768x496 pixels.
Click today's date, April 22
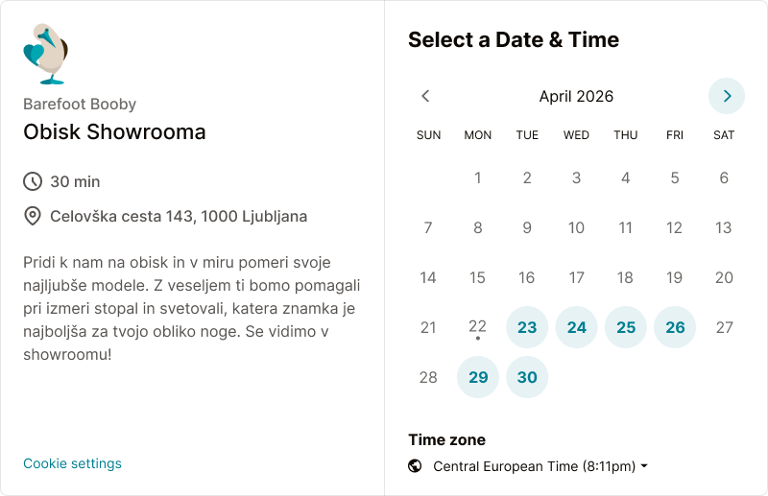click(x=477, y=327)
